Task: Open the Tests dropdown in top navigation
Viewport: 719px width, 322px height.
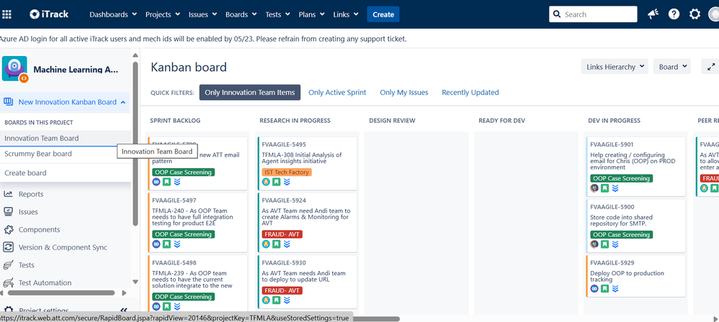Action: click(278, 14)
